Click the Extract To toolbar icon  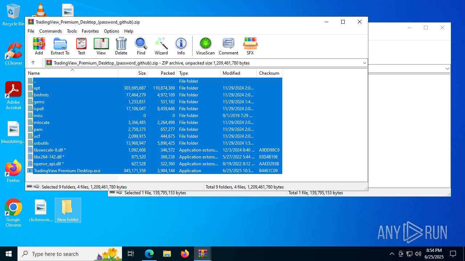click(x=60, y=46)
